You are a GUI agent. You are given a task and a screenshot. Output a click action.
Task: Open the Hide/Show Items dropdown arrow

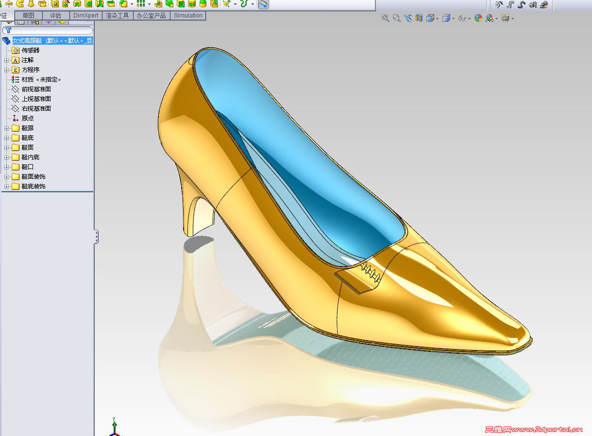coord(470,18)
